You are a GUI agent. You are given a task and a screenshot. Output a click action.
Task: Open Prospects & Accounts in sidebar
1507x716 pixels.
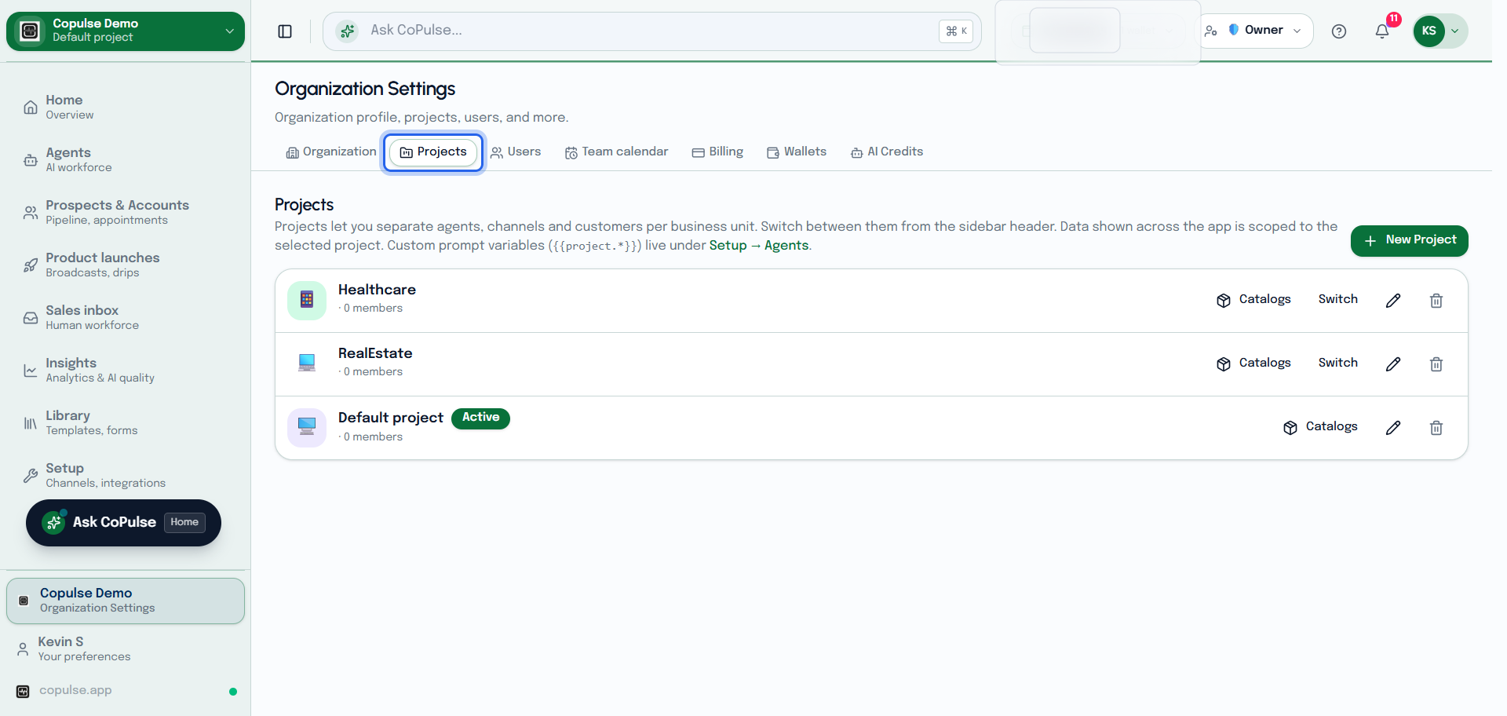[126, 212]
